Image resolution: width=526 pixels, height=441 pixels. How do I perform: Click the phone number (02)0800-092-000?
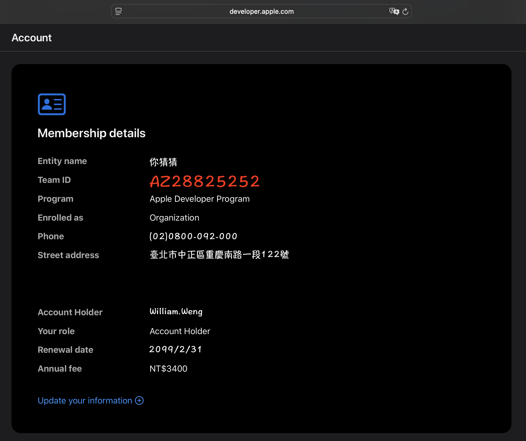point(193,236)
